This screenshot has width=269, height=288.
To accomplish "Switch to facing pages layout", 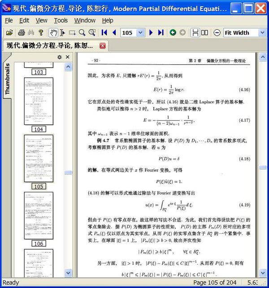I will coord(205,33).
